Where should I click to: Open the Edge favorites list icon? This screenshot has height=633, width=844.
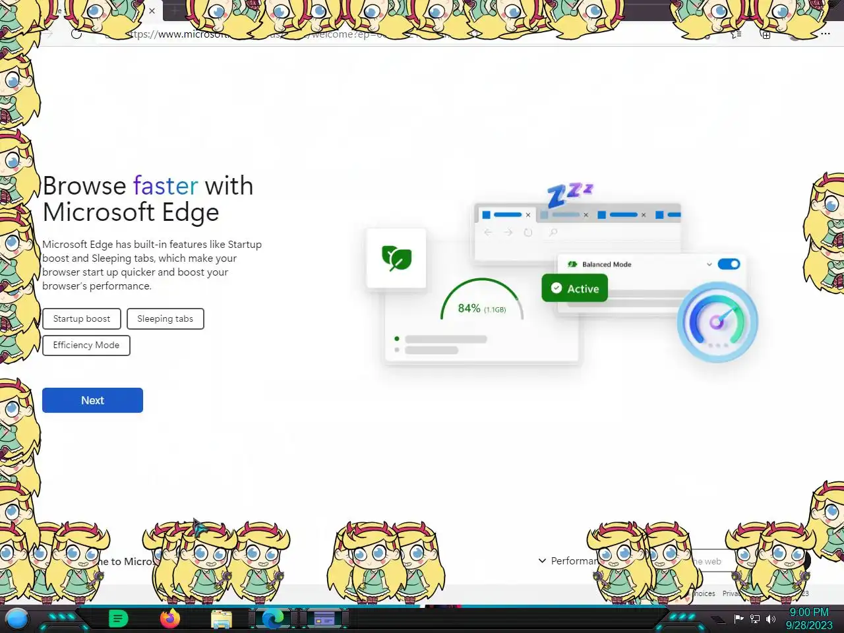[737, 34]
